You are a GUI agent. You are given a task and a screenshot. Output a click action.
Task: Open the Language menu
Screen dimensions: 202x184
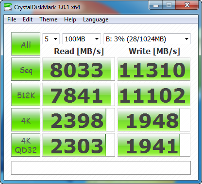(96, 19)
